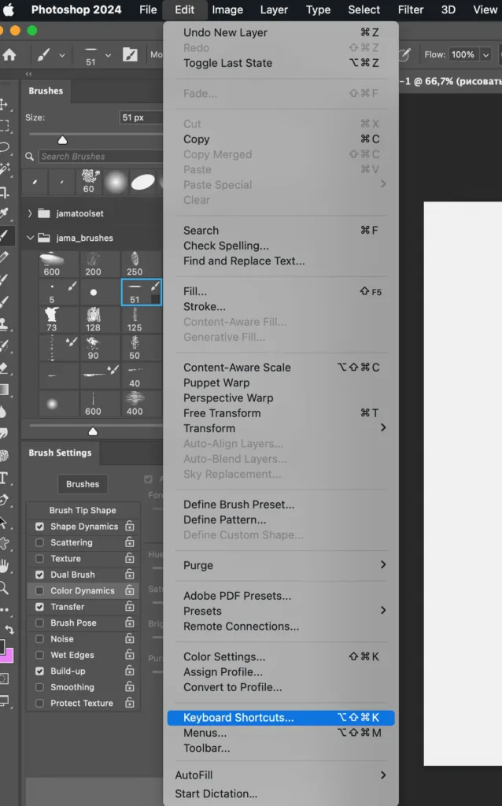Expand the jamatoolset brush folder
Image resolution: width=502 pixels, height=806 pixels.
pos(29,213)
